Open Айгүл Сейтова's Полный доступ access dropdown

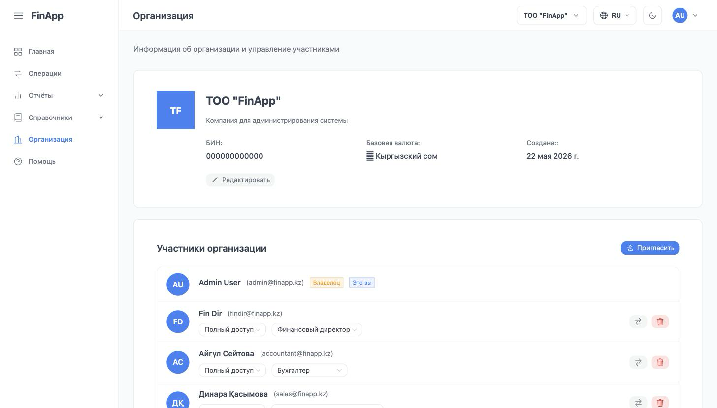tap(232, 370)
